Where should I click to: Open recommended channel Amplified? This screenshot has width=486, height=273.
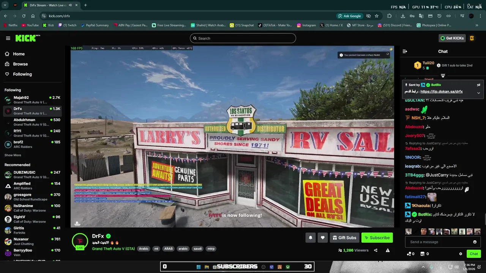click(32, 186)
